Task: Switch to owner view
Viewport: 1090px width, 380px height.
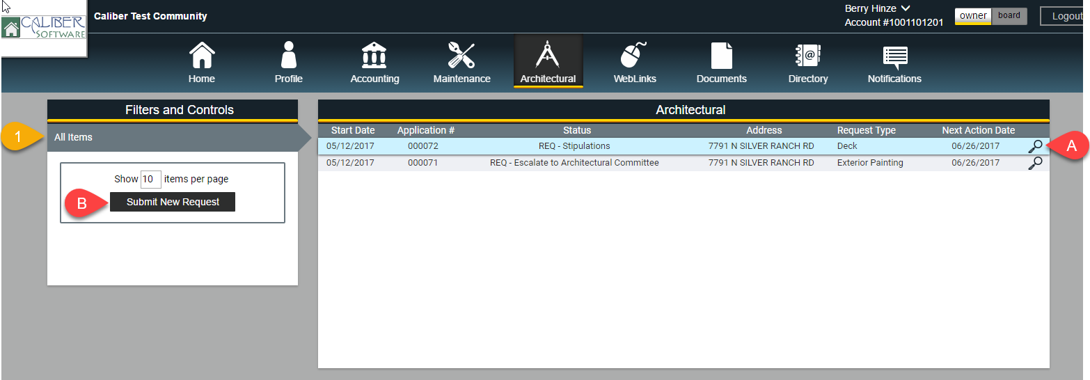Action: pyautogui.click(x=972, y=16)
